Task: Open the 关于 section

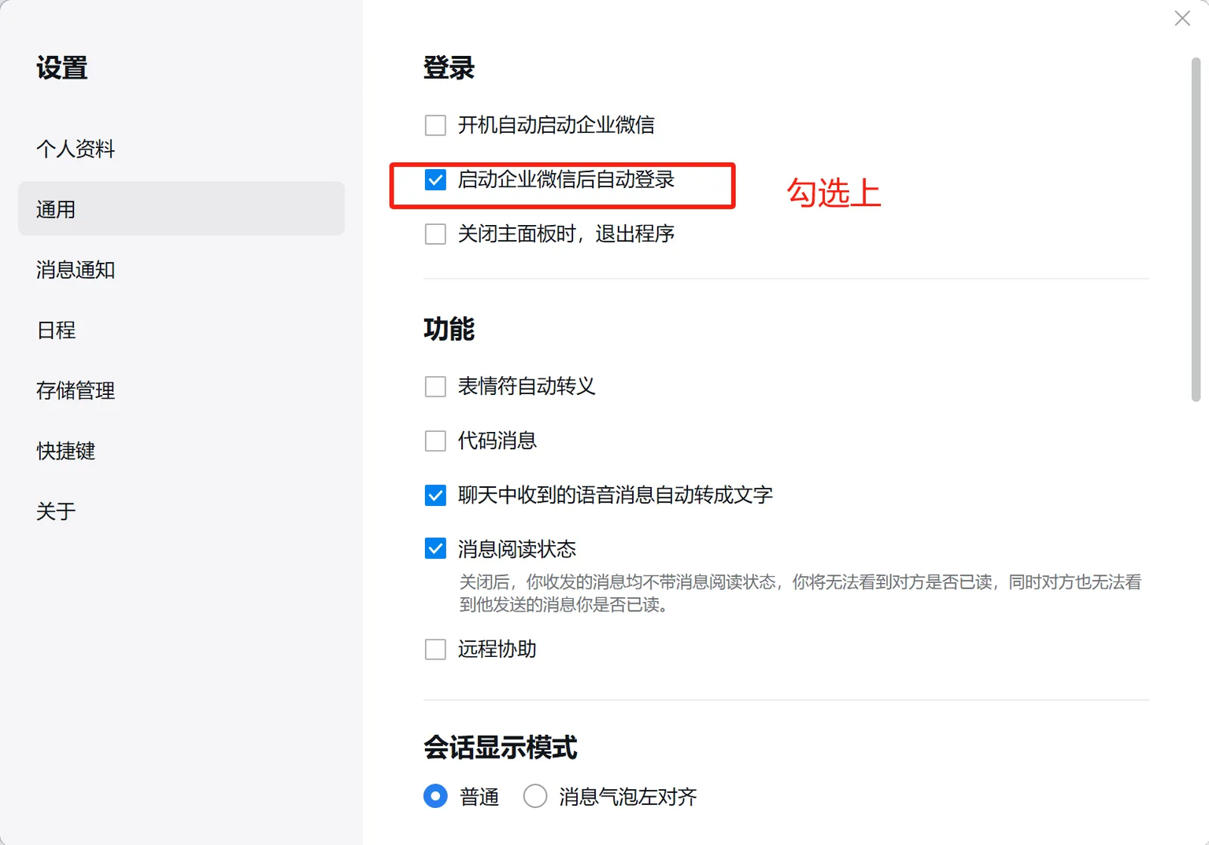Action: [181, 511]
